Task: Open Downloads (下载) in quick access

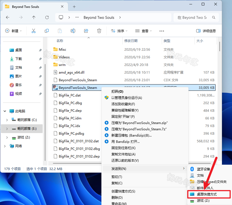Action: tap(19, 59)
